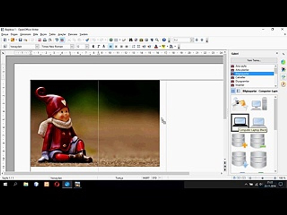Click the gnome figurine image in the document
Viewport: 287px width, 215px height.
tap(95, 123)
